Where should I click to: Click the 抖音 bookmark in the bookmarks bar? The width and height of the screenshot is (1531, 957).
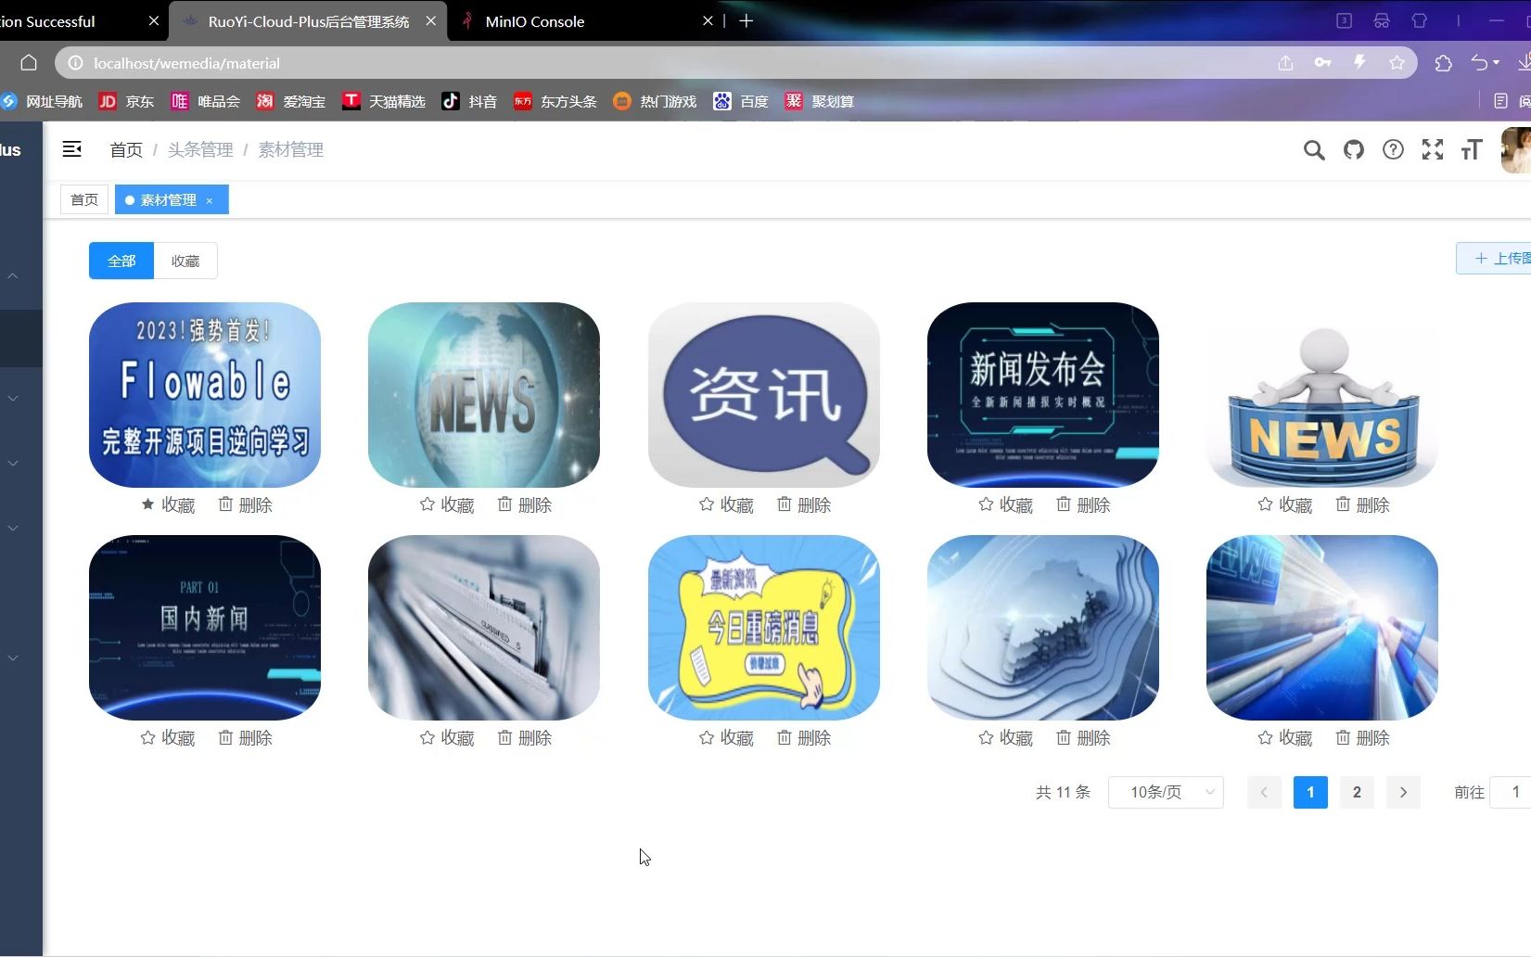(x=469, y=101)
